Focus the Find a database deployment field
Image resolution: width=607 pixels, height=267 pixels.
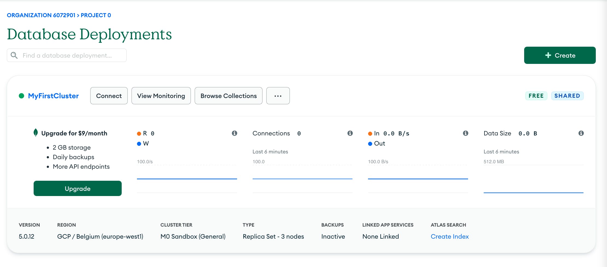pos(71,55)
